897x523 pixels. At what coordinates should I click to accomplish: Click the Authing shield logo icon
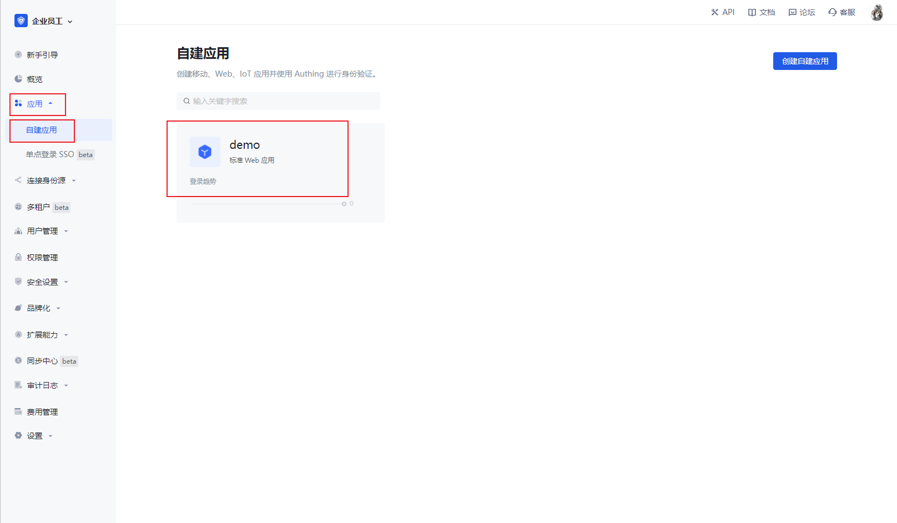click(x=21, y=21)
